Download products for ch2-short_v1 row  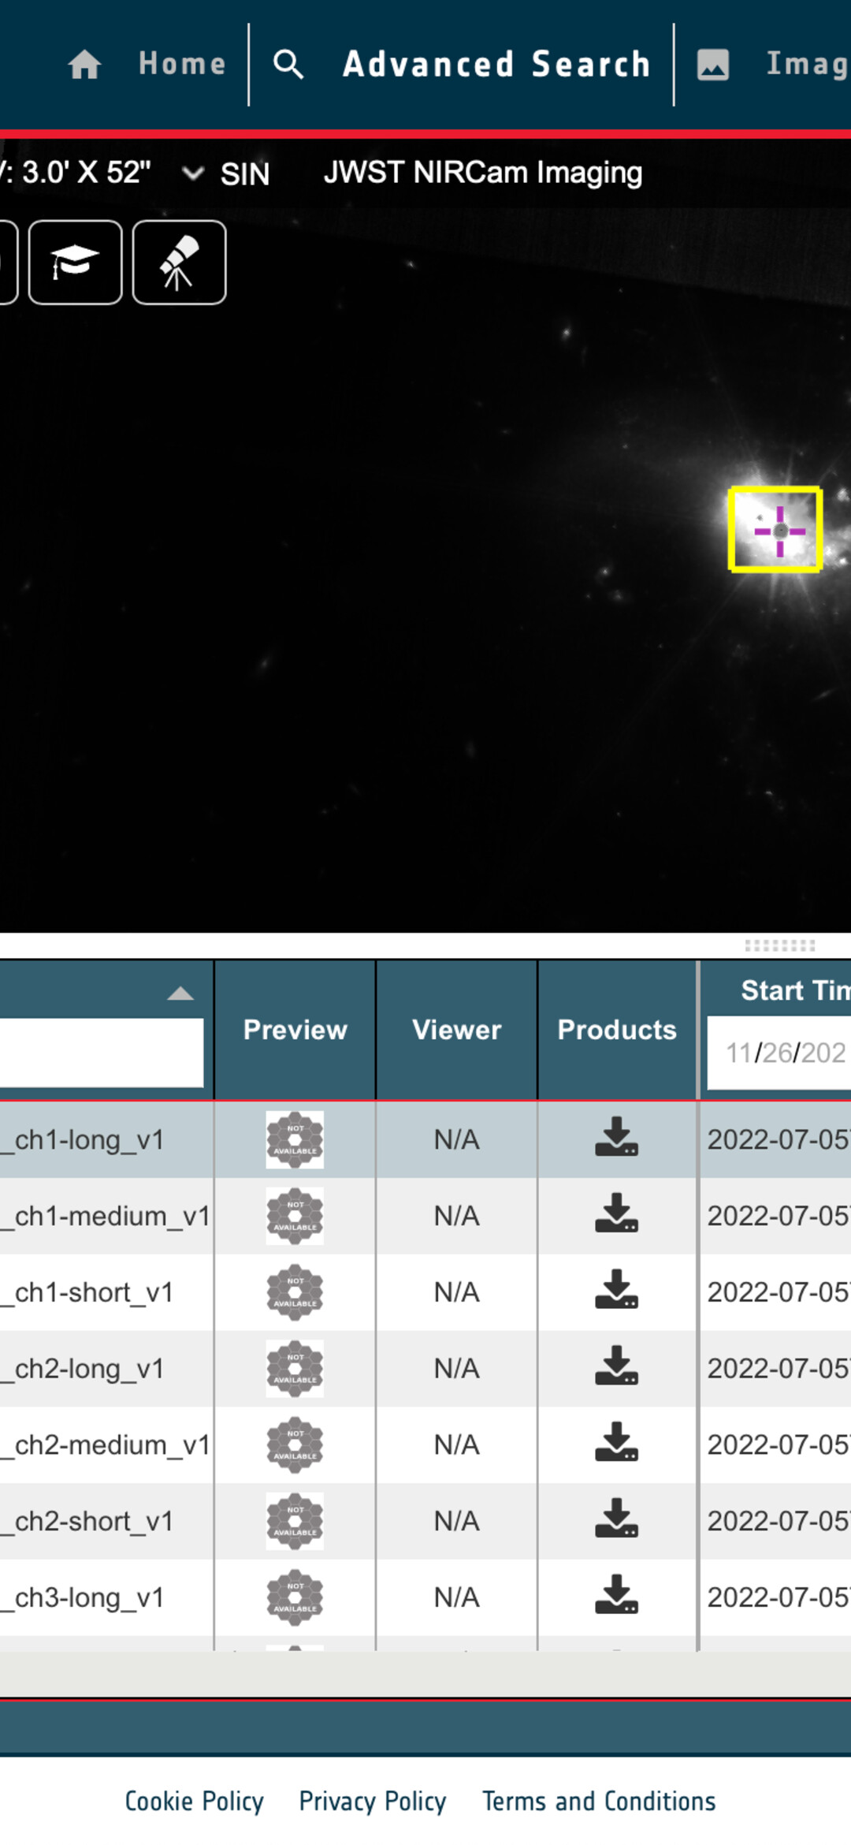pos(616,1519)
